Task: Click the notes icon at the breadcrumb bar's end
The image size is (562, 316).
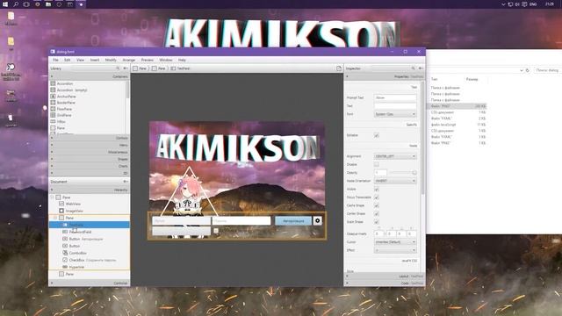Action: [339, 68]
